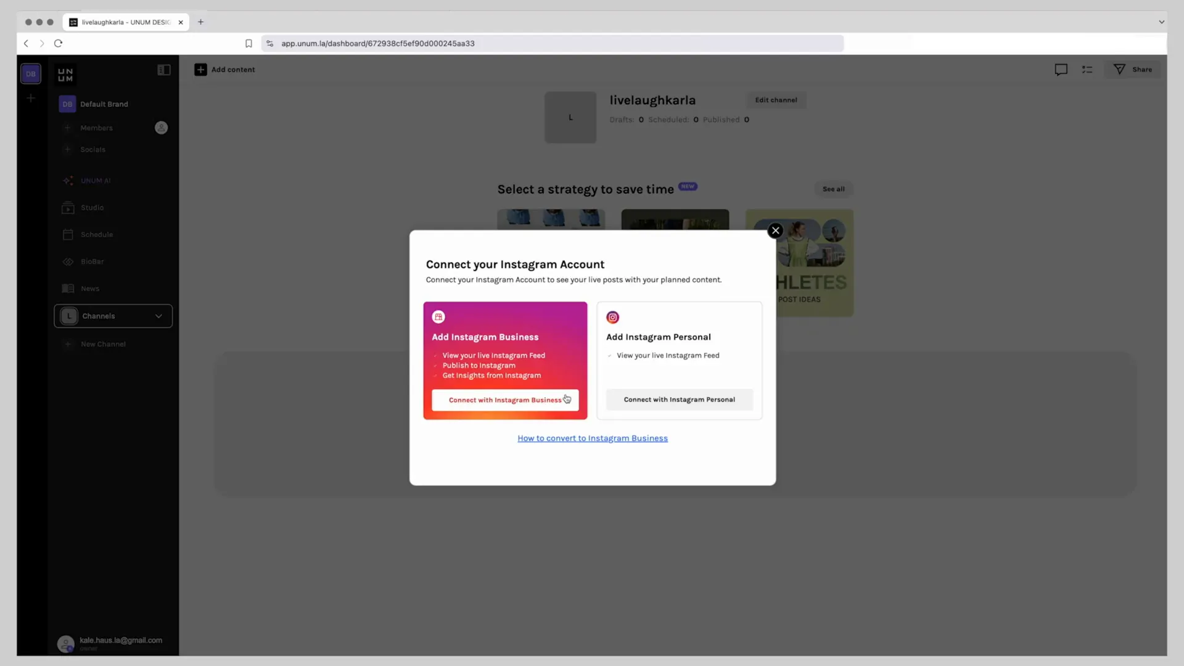The height and width of the screenshot is (666, 1184).
Task: Click the UNUM AI sparkle icon
Action: point(68,181)
